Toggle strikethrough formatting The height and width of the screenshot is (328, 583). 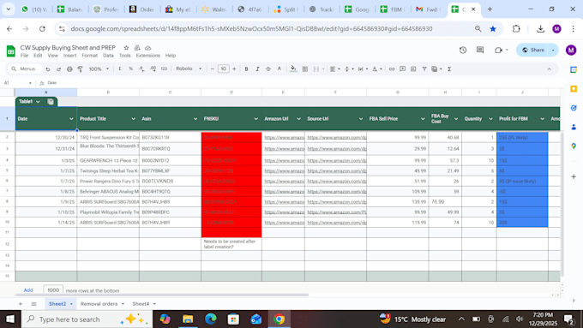[268, 69]
